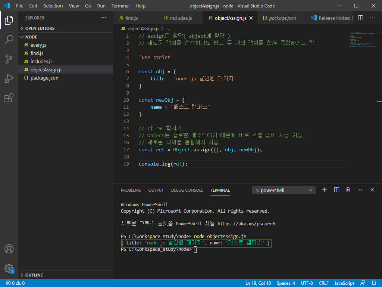Viewport: 382px width, 287px height.
Task: Click the Visual Studio Code logo icon
Action: pyautogui.click(x=7, y=6)
